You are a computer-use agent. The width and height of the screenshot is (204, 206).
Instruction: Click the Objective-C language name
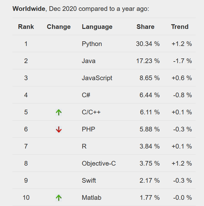point(99,163)
